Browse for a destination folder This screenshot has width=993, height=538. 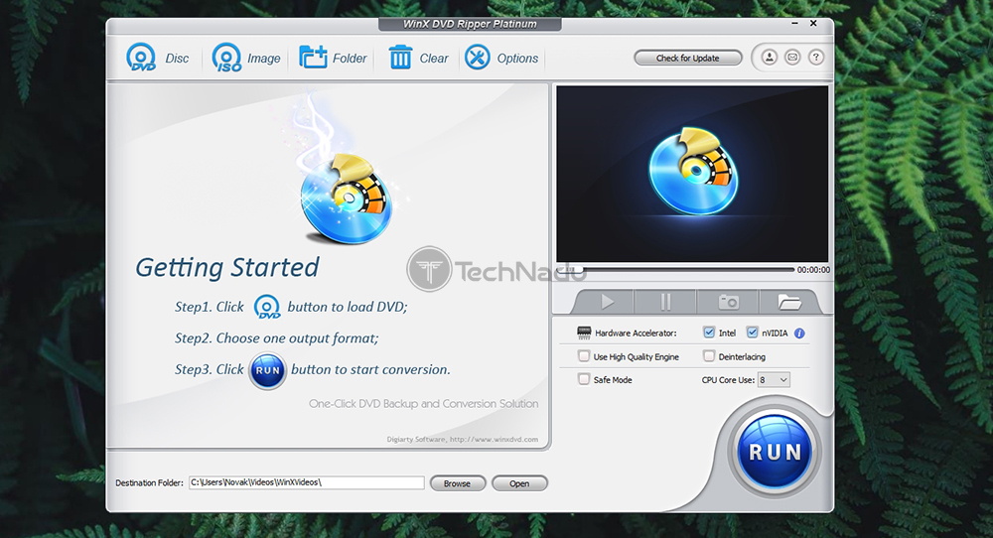(x=457, y=483)
